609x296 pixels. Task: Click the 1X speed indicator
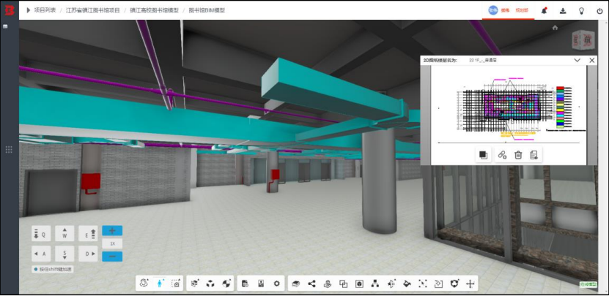[112, 243]
